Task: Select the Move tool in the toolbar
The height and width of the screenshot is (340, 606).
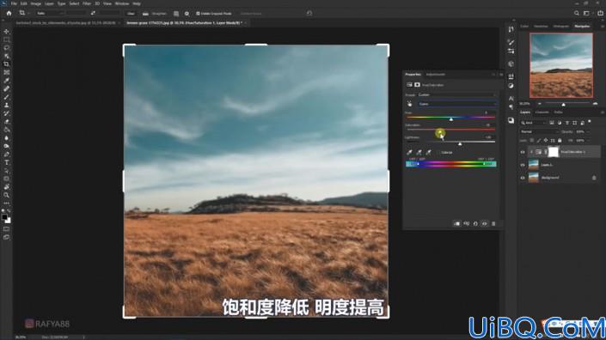Action: tap(7, 31)
